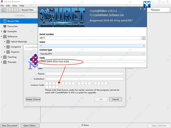Click into the Name text field
The height and width of the screenshot is (128, 171).
click(x=84, y=74)
